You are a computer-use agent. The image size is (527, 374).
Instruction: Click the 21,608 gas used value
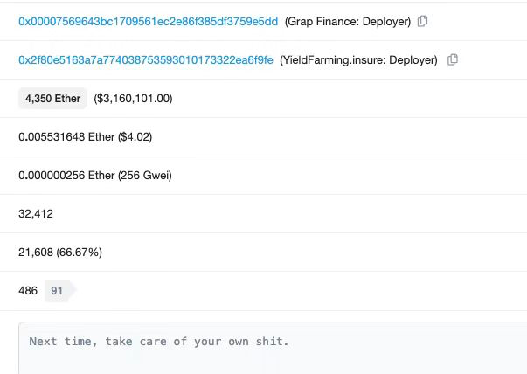point(36,252)
